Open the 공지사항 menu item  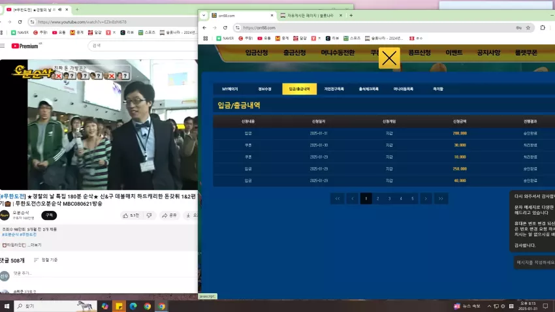coord(488,53)
